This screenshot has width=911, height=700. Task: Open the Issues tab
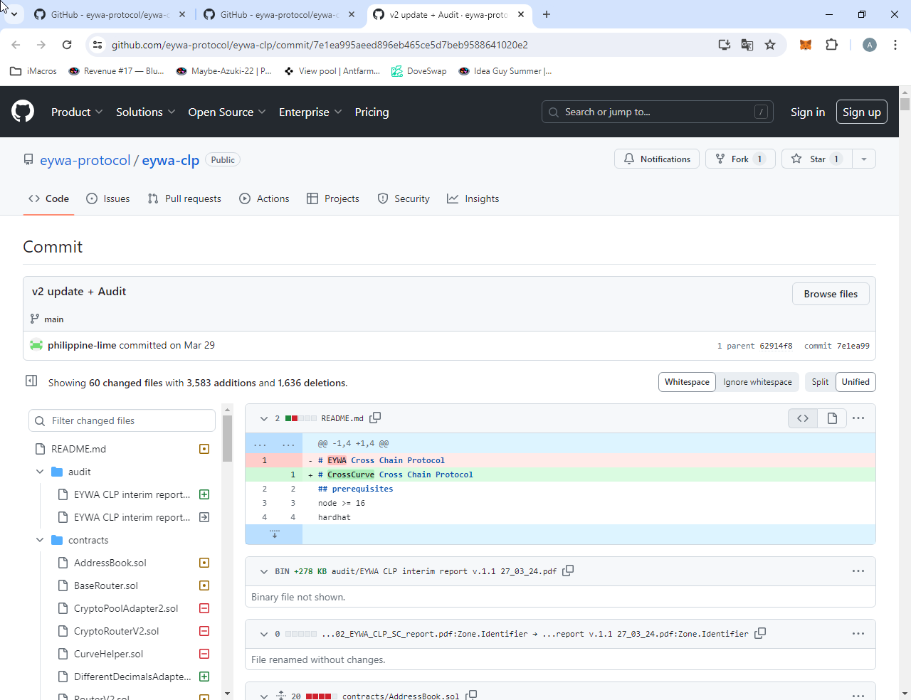[107, 198]
